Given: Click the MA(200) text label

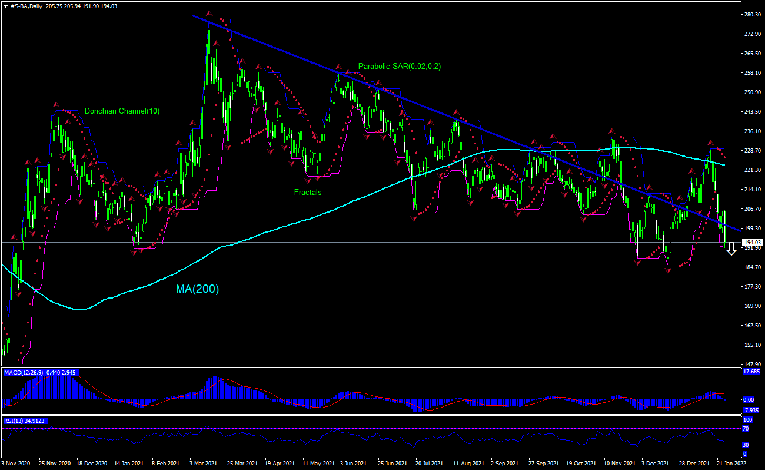Looking at the screenshot, I should coord(196,289).
